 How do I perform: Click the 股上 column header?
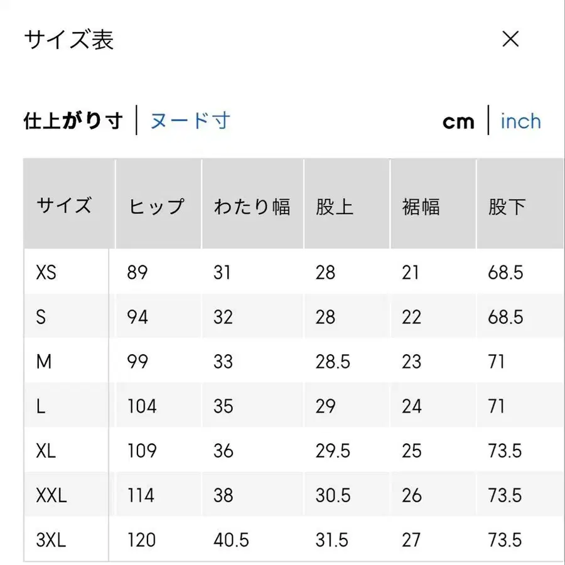pos(333,203)
